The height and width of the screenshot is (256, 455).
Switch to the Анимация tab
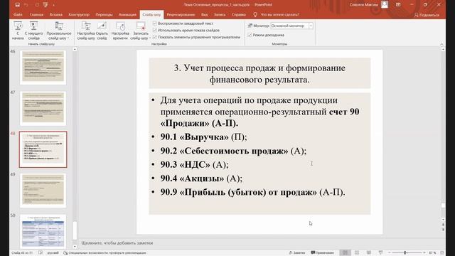point(127,14)
